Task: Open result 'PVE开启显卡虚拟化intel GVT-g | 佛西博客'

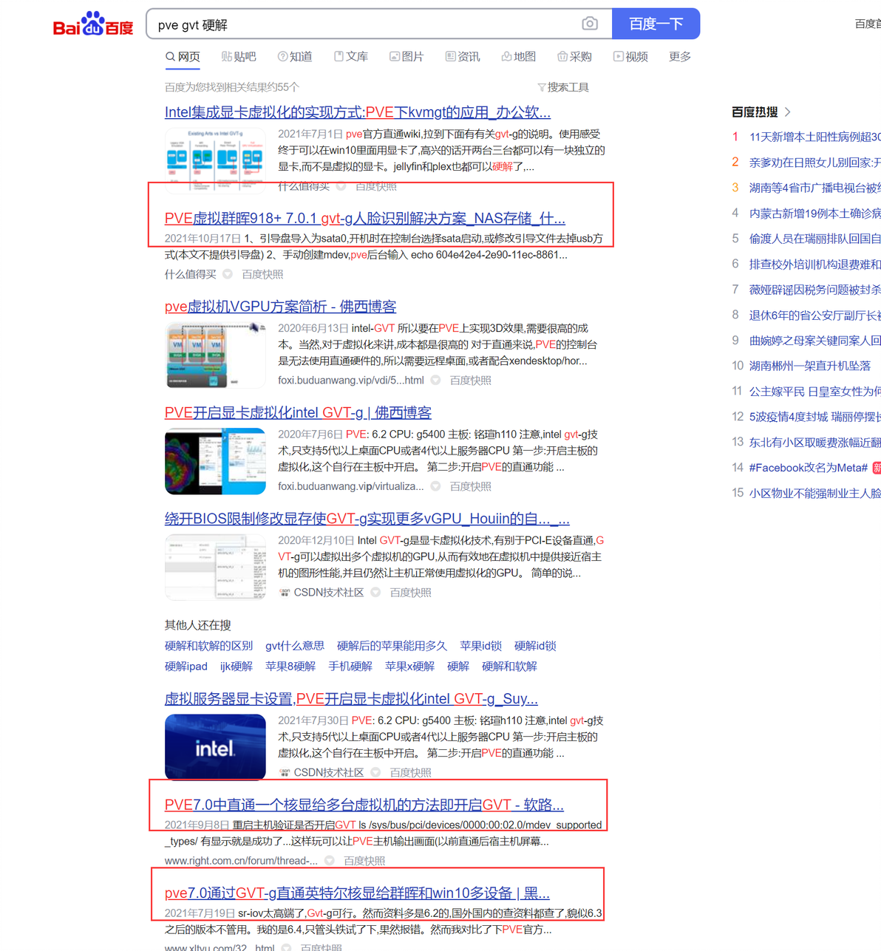Action: [x=298, y=412]
